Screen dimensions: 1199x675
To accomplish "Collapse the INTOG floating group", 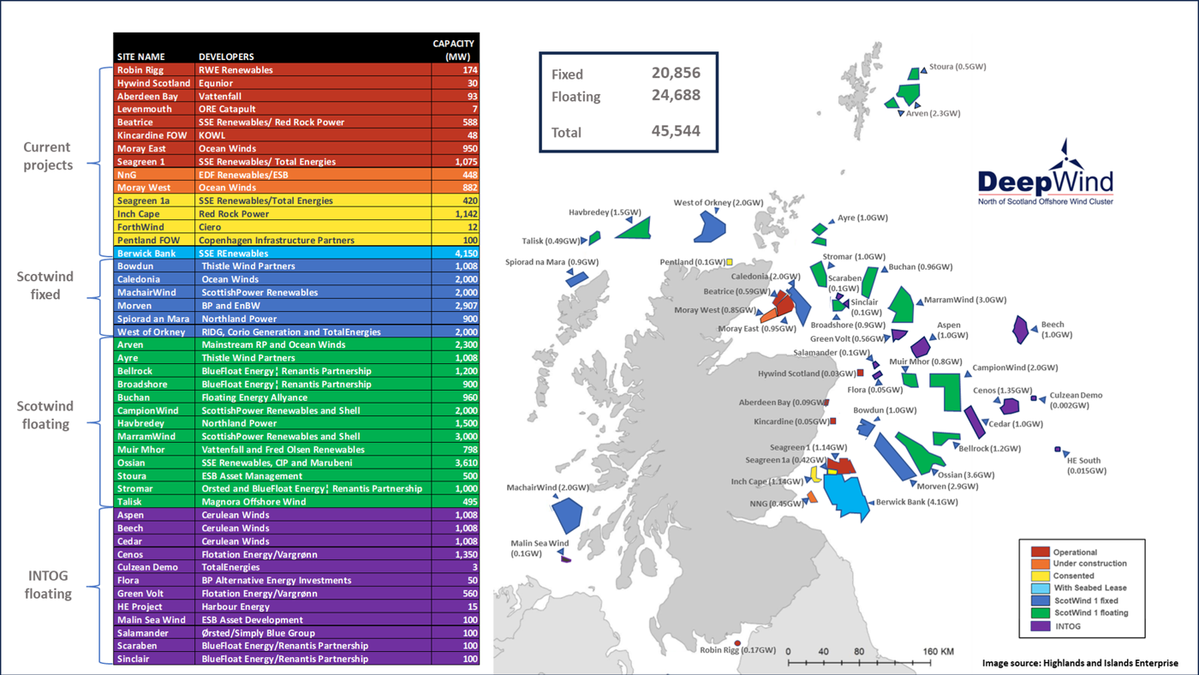I will [47, 584].
